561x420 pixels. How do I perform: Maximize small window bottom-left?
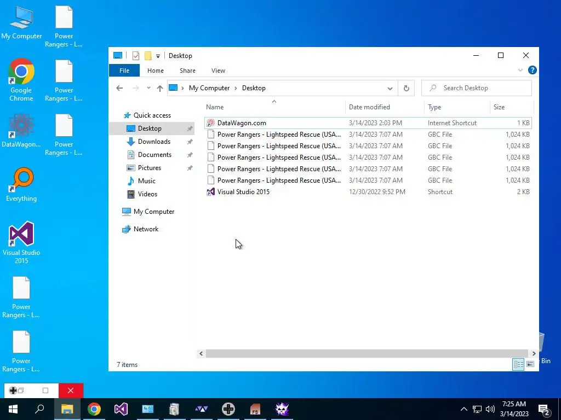(x=45, y=390)
